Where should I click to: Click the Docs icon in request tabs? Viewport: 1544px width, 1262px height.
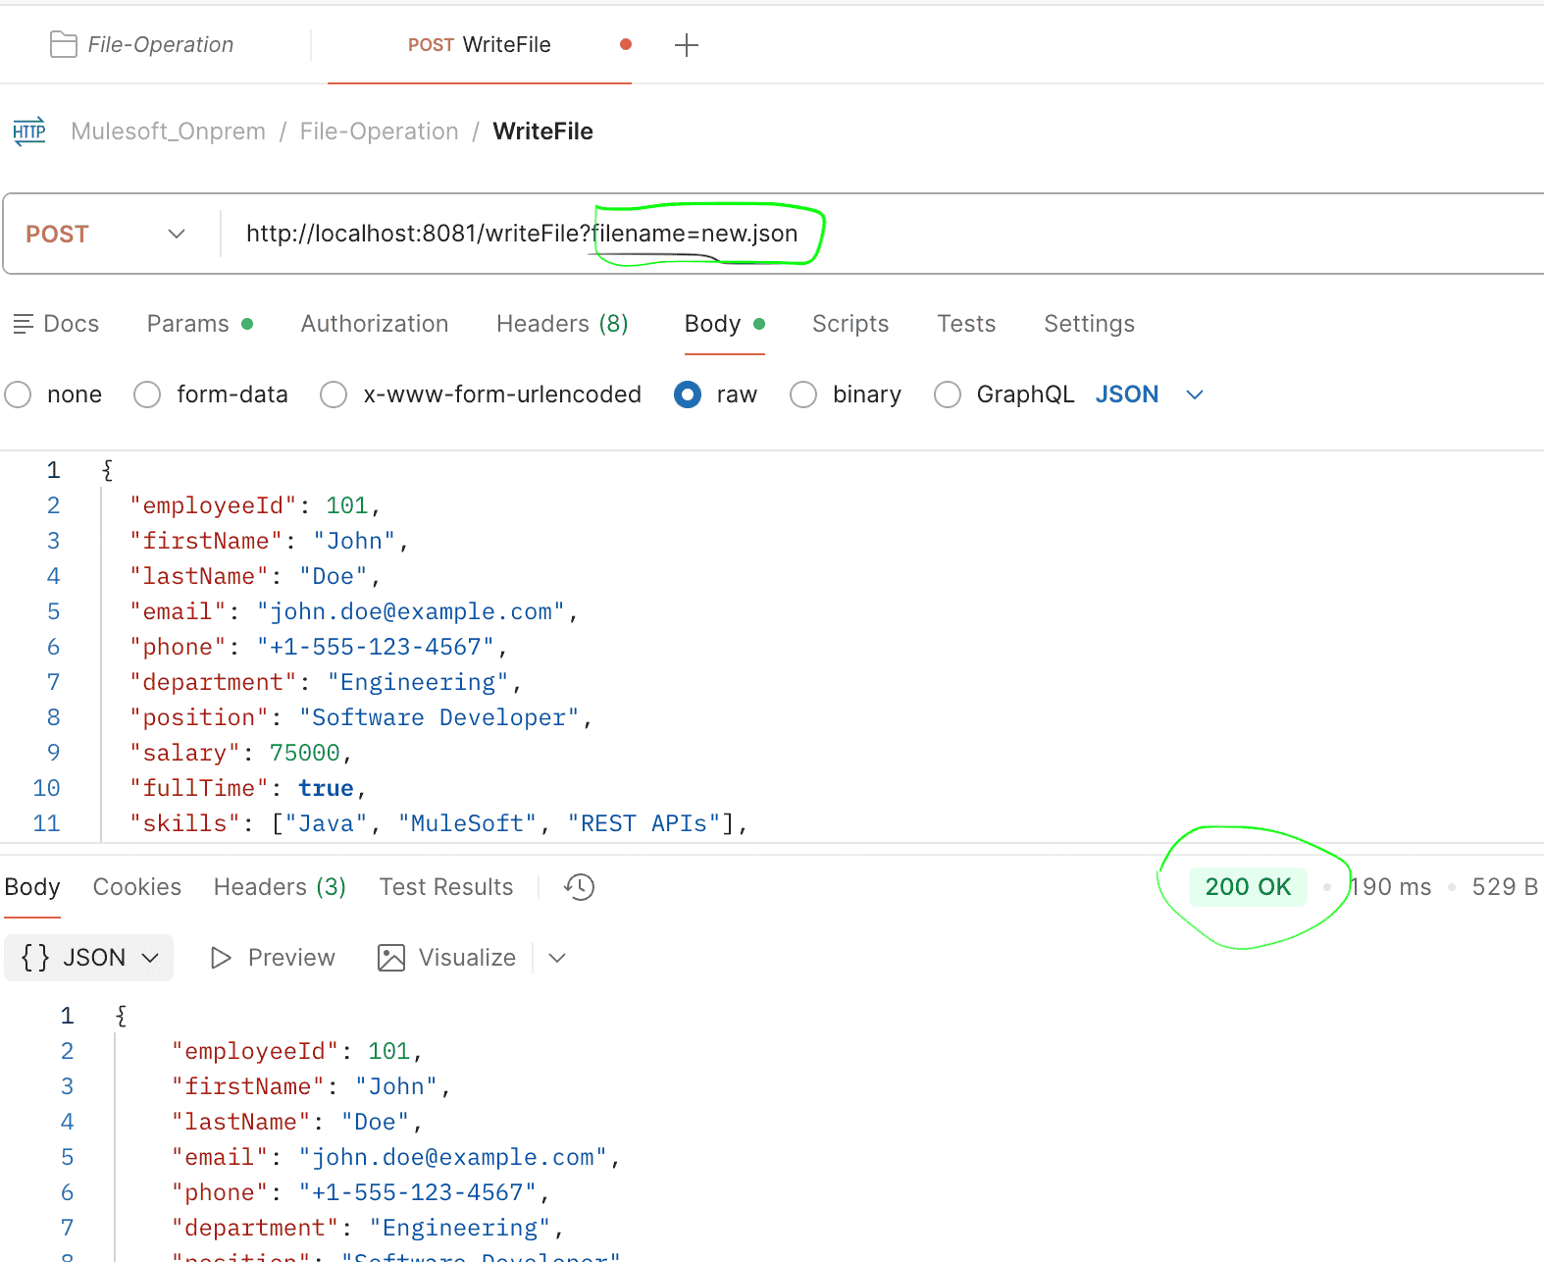click(23, 324)
